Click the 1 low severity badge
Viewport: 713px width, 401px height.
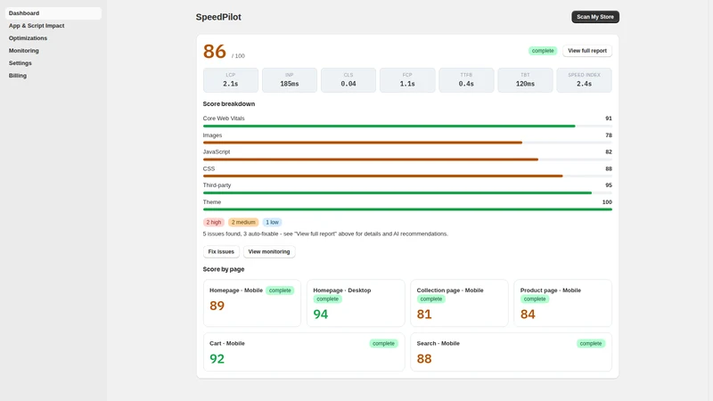272,222
